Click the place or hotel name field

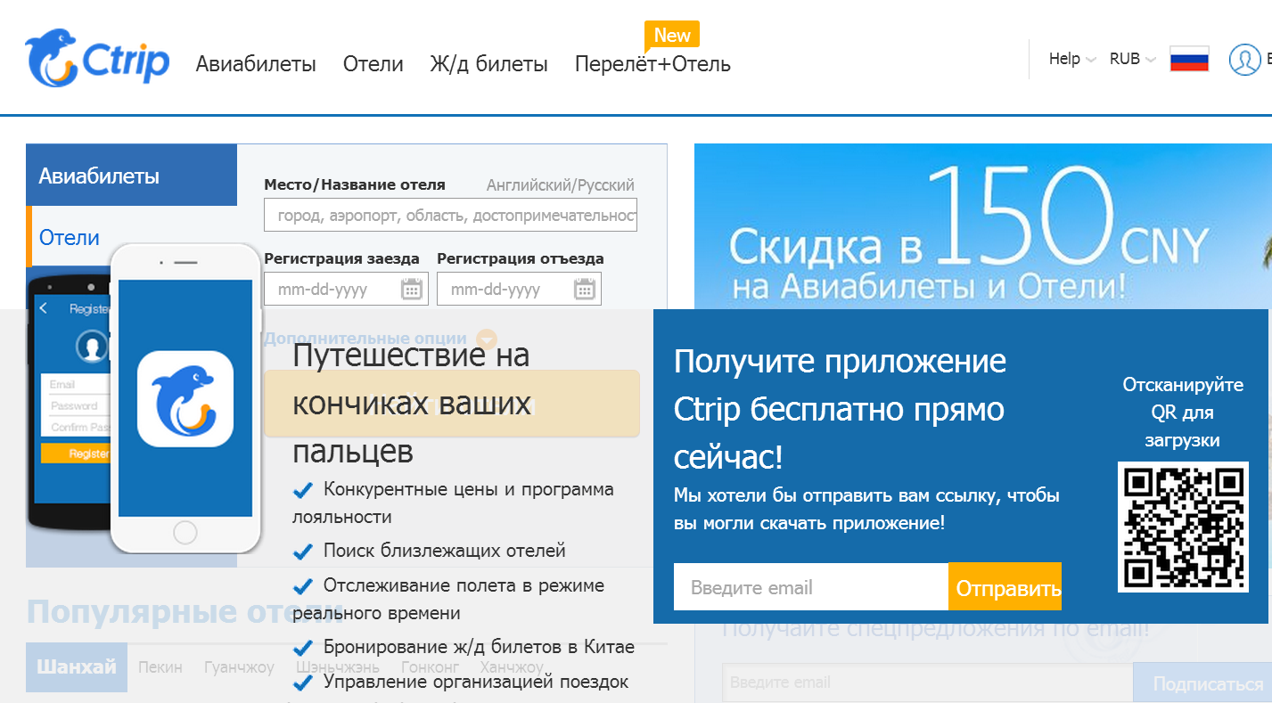tap(450, 215)
